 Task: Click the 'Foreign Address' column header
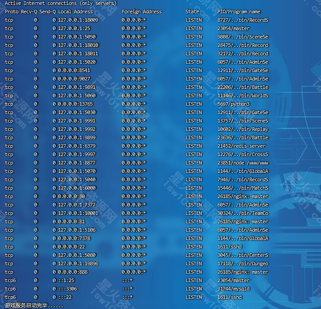point(142,11)
